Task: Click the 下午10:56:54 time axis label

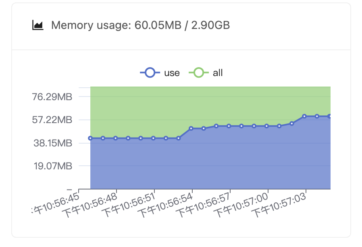Action: (165, 205)
